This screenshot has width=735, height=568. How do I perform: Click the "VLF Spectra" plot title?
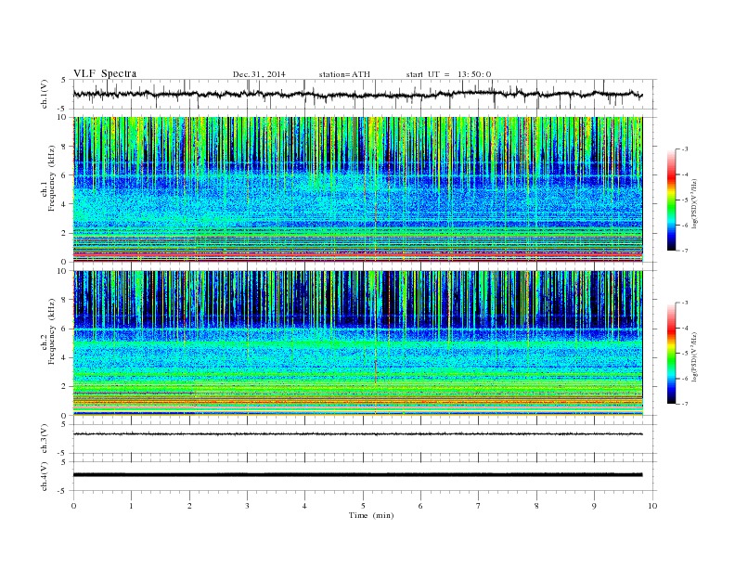(105, 73)
